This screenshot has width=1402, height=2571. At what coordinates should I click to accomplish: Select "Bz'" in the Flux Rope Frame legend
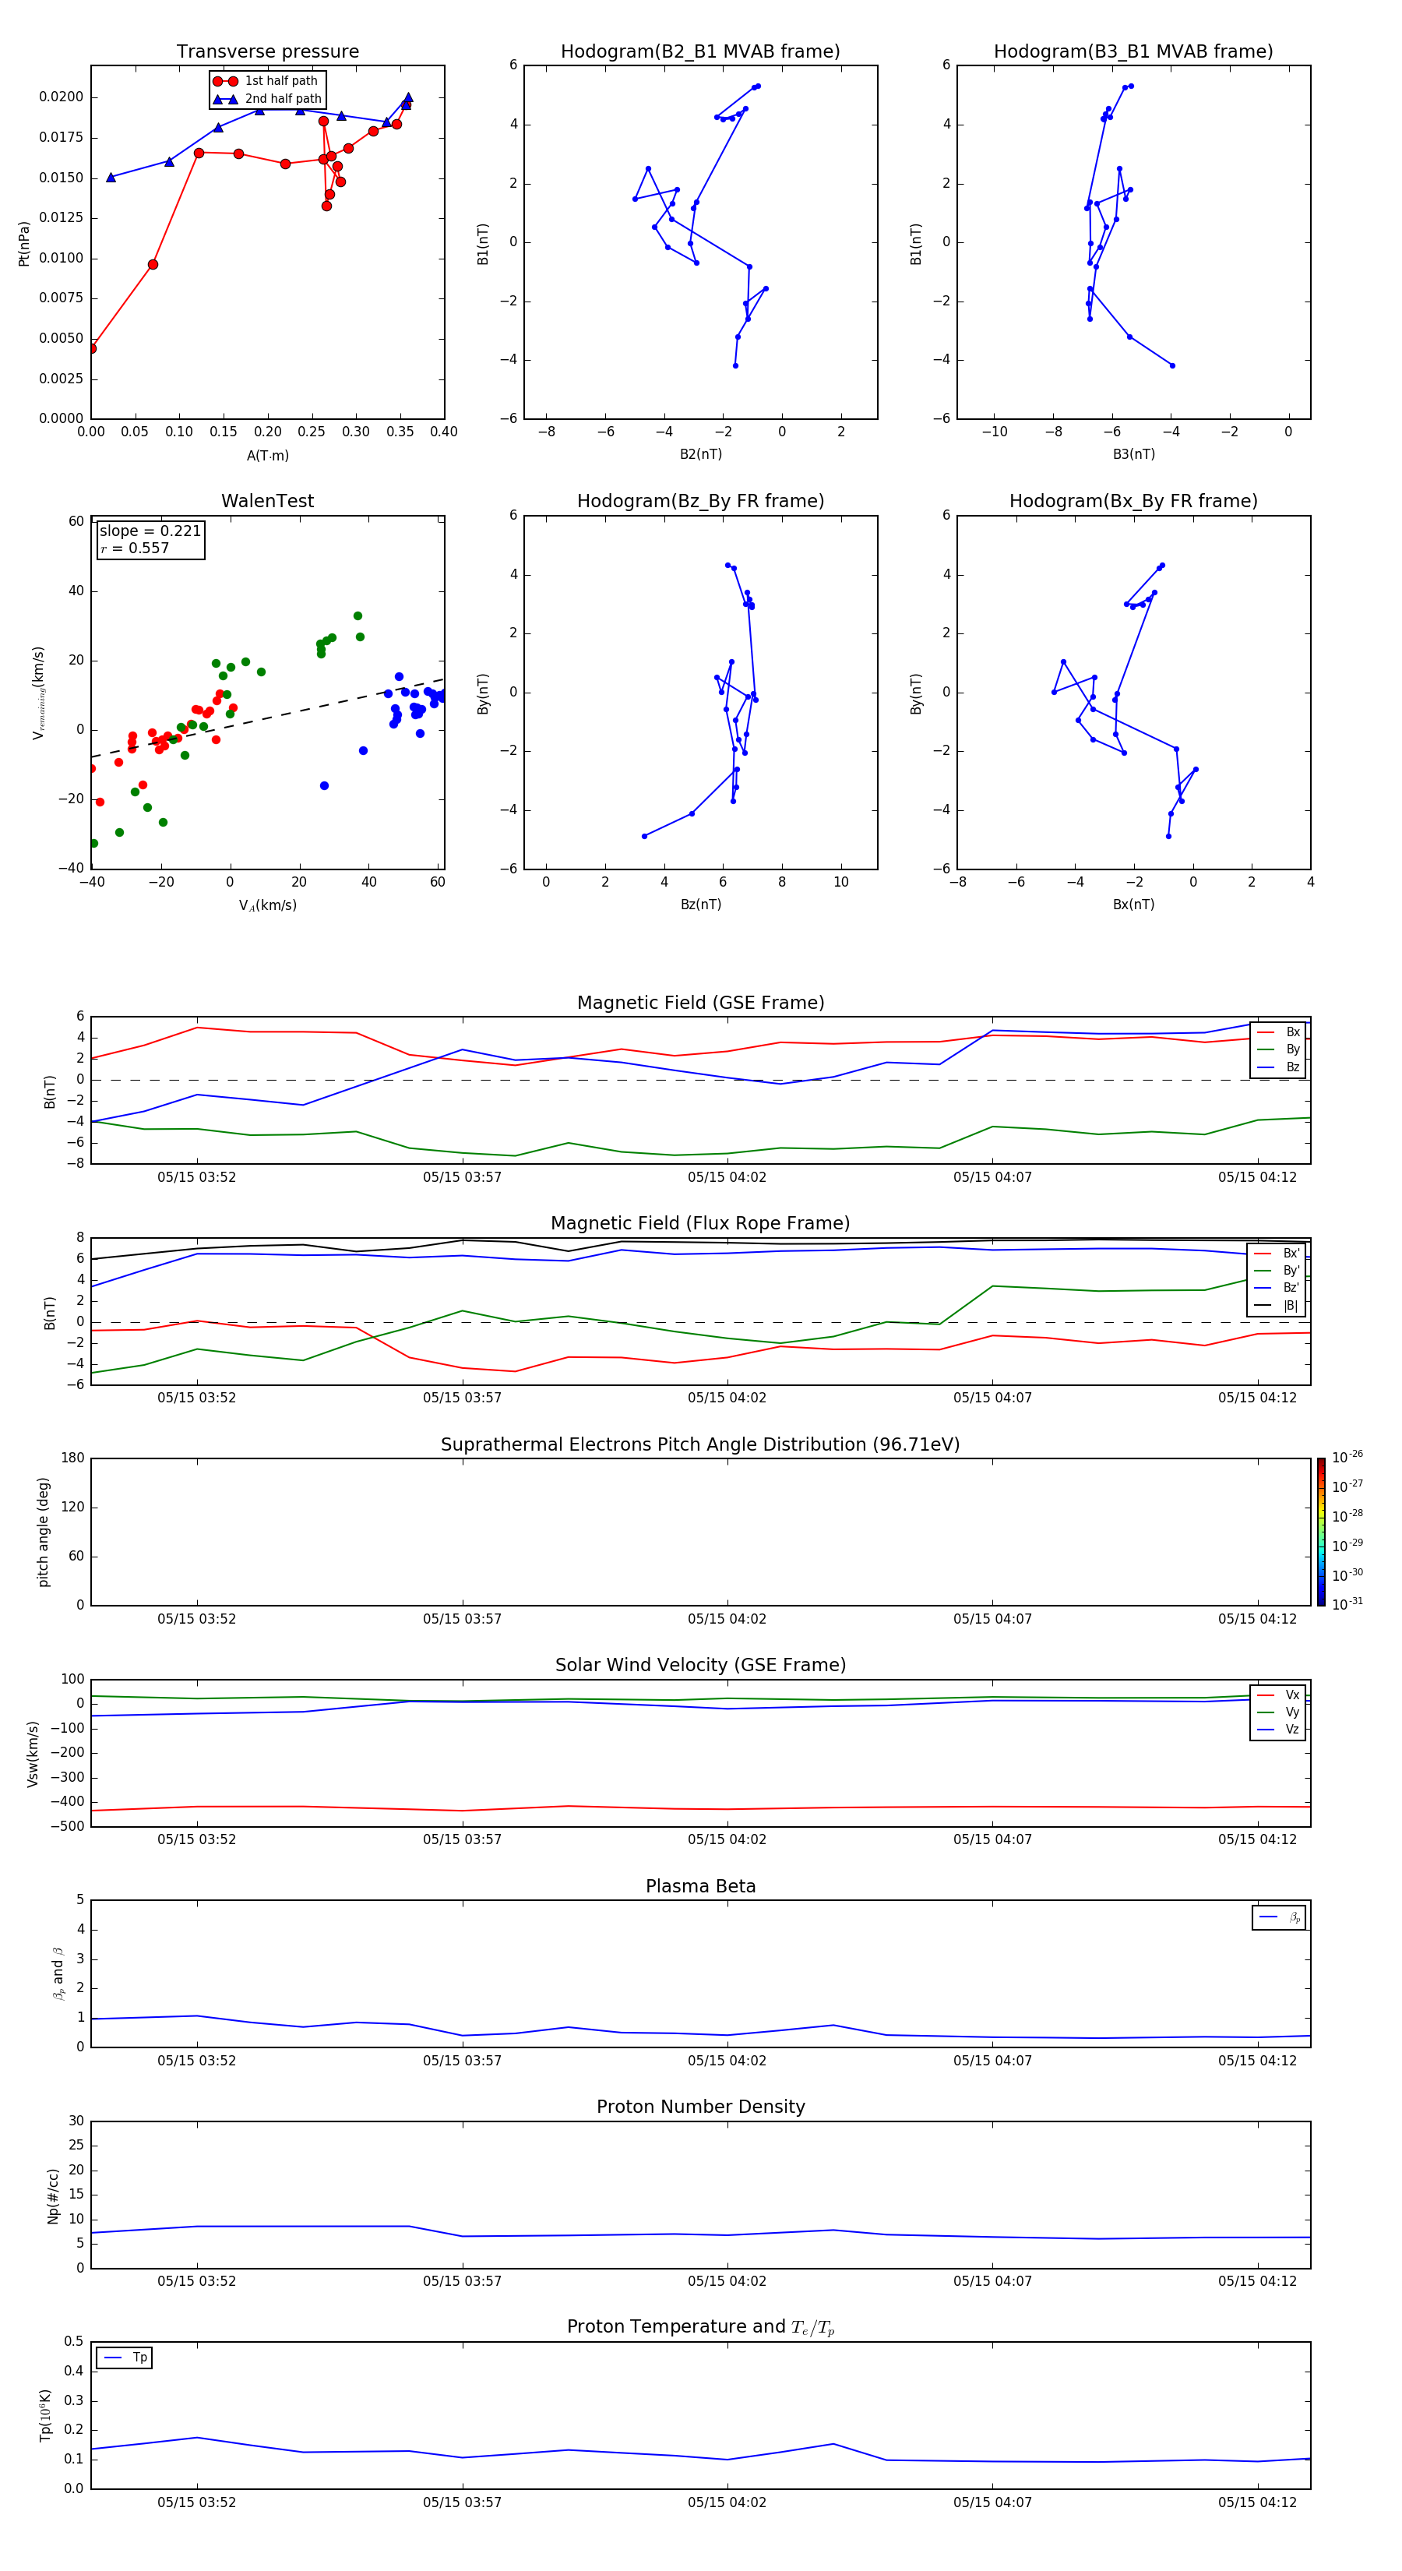pyautogui.click(x=1277, y=1288)
